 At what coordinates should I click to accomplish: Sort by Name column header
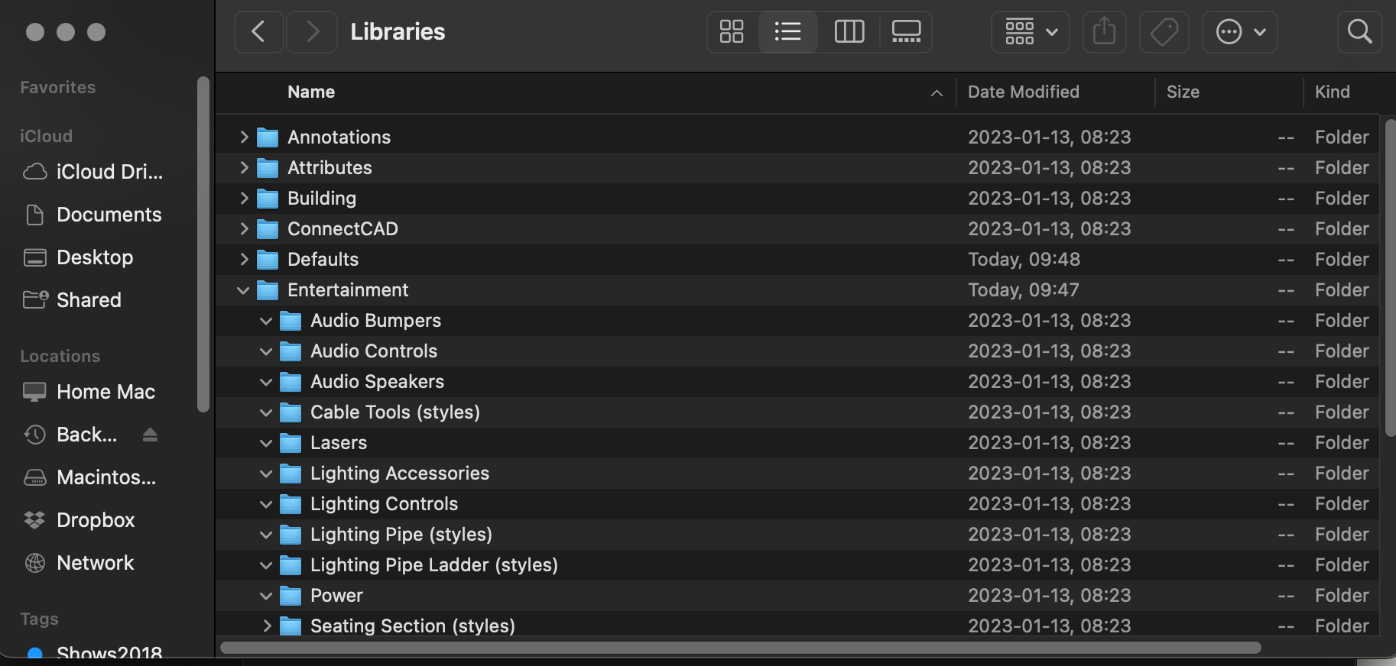(311, 92)
